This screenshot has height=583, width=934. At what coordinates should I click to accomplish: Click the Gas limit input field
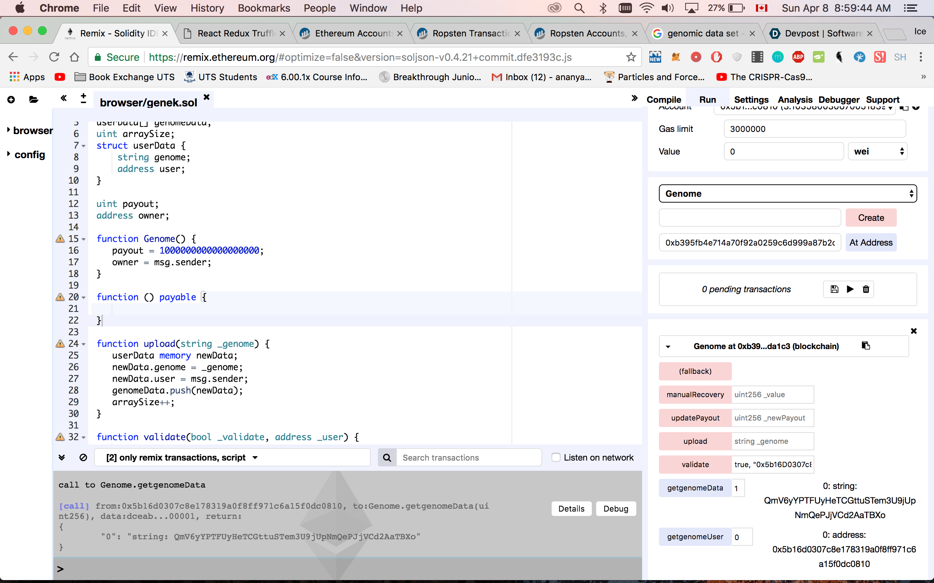(814, 129)
